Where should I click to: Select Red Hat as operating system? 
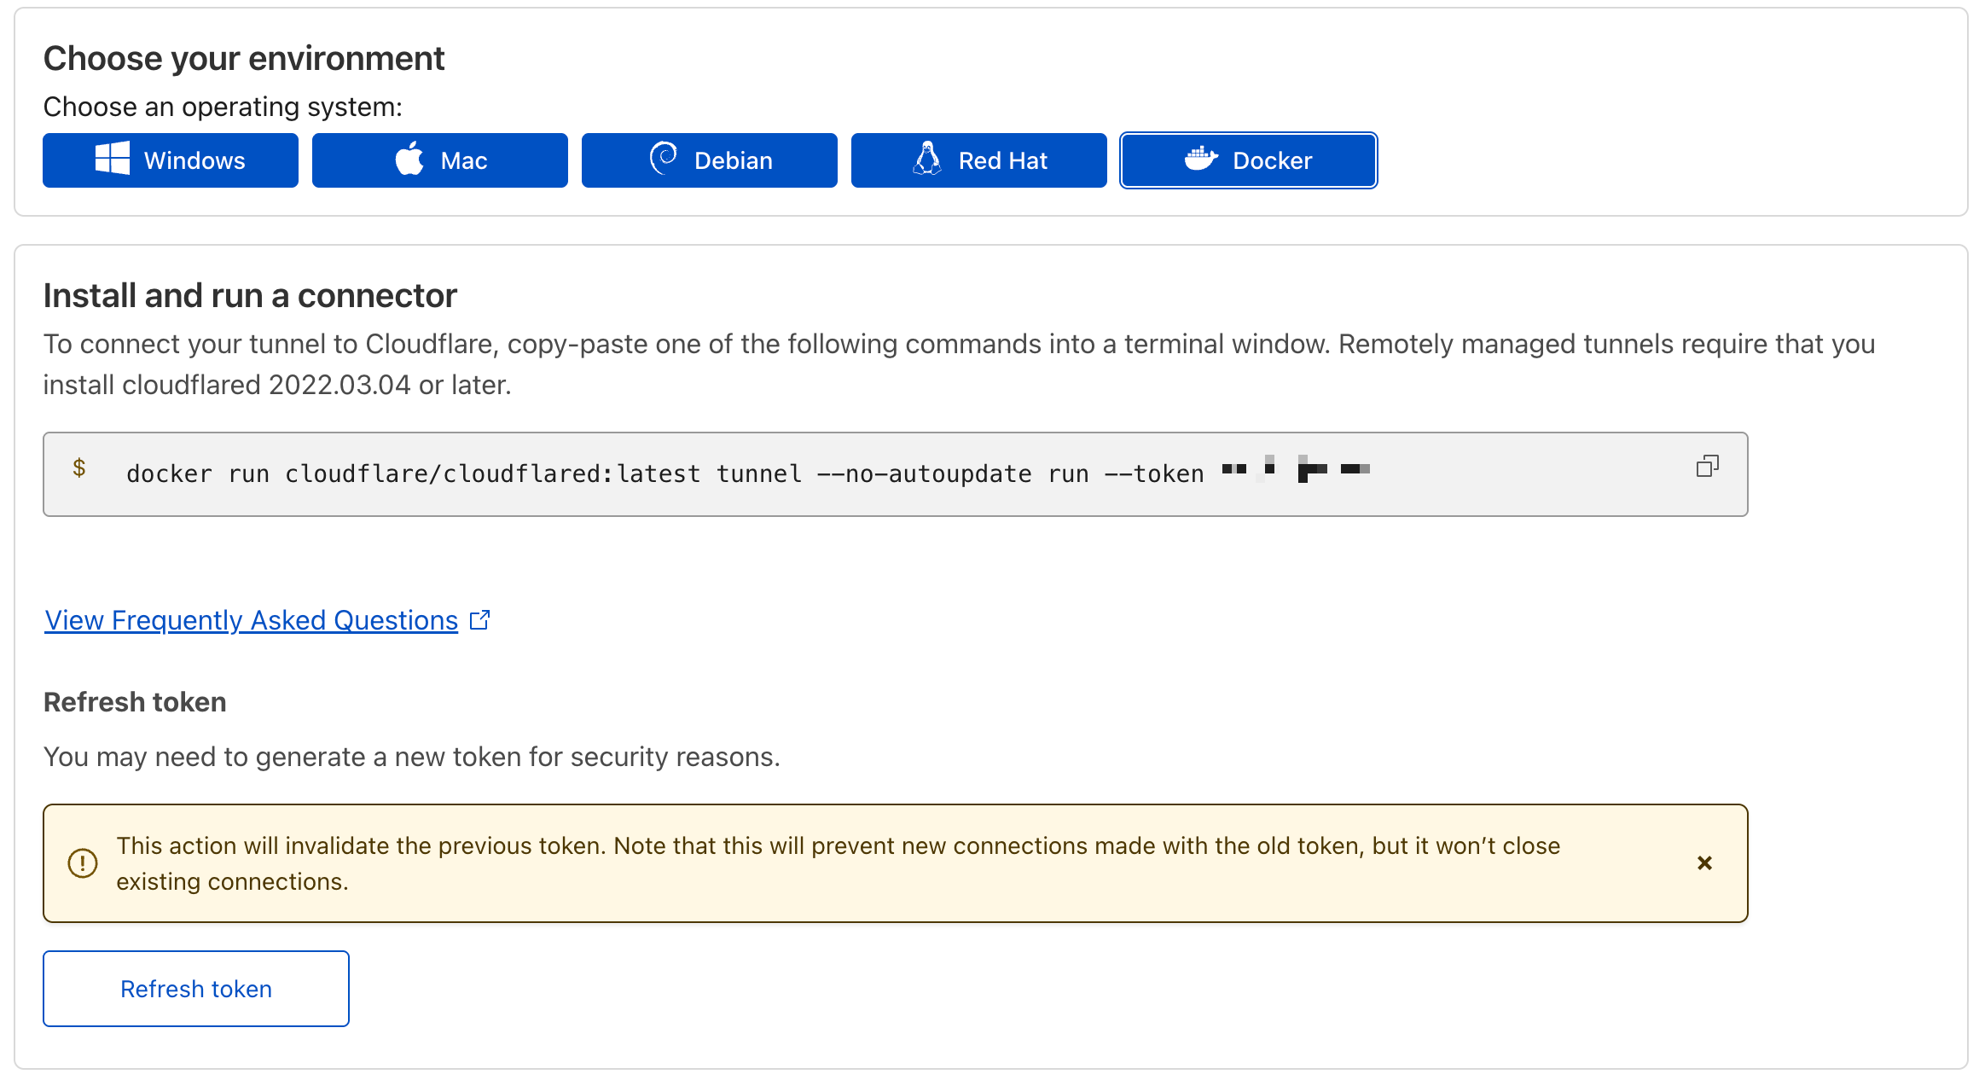[x=978, y=160]
